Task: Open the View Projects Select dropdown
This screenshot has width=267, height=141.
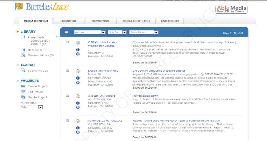Action: point(31,107)
